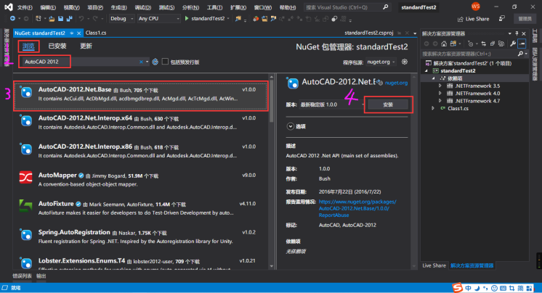The image size is (542, 293).
Task: Open the Any CPU platform dropdown
Action: tap(158, 19)
